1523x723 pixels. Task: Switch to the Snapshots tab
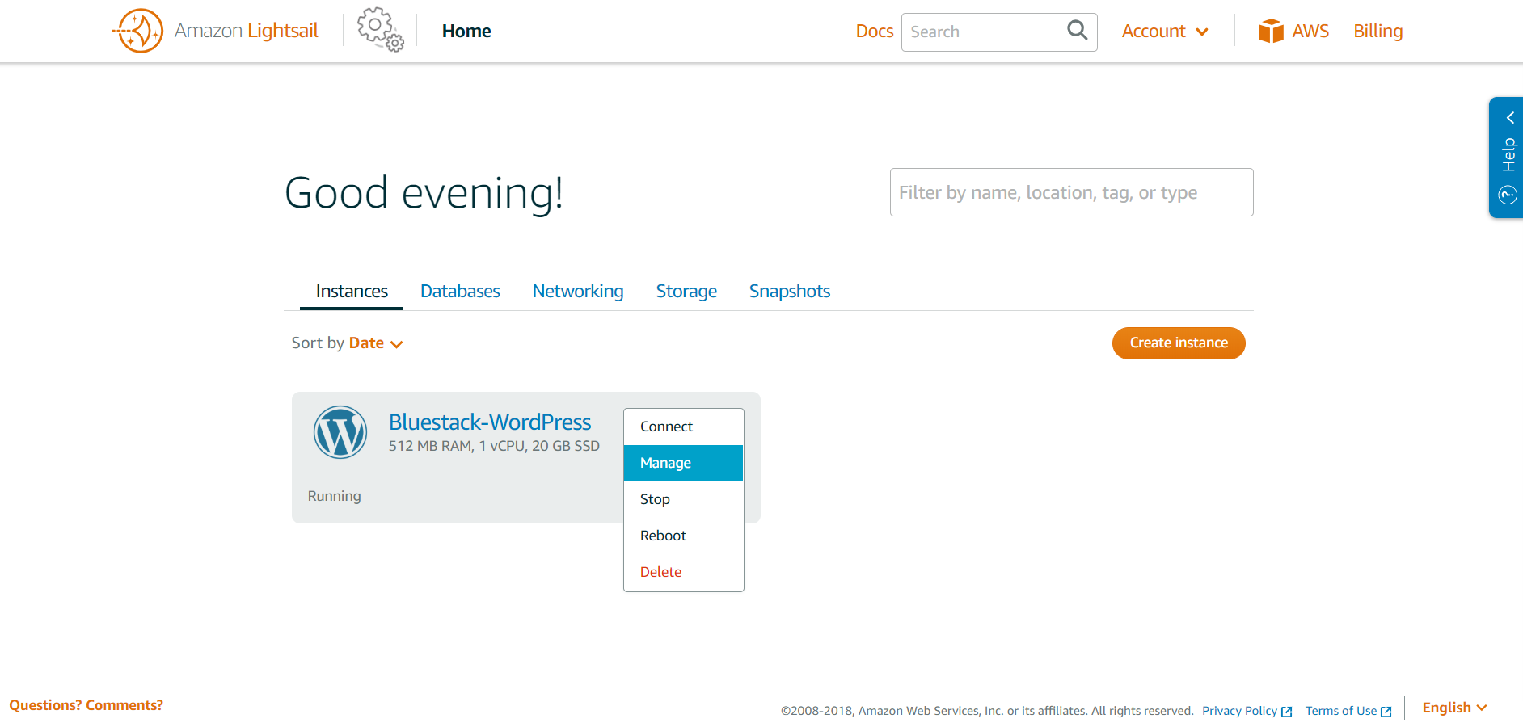click(x=790, y=292)
